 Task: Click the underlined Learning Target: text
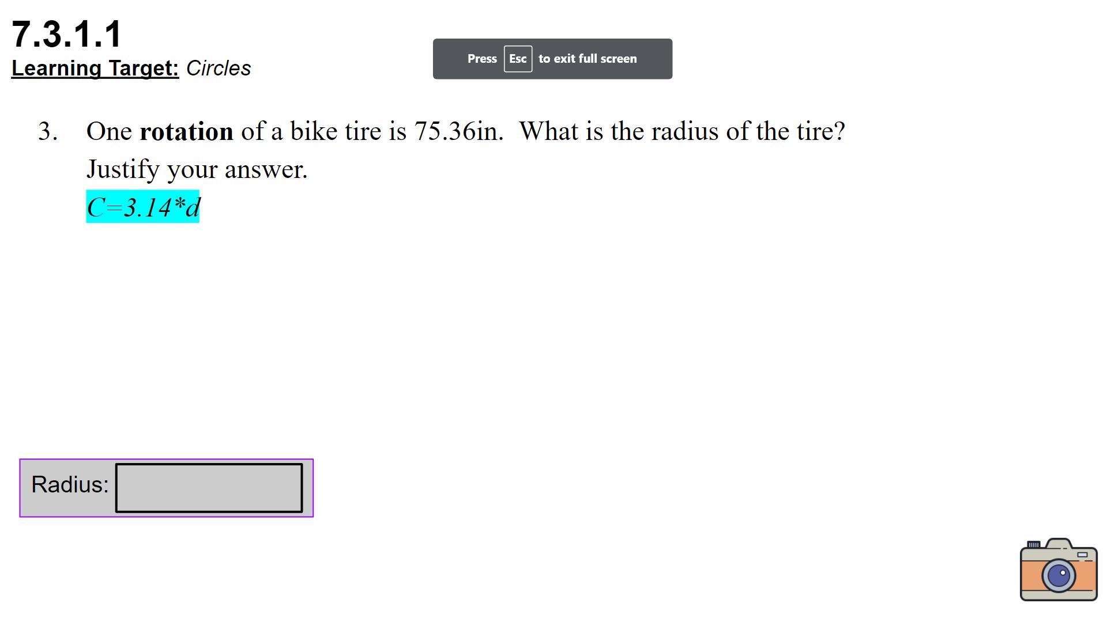pyautogui.click(x=95, y=69)
